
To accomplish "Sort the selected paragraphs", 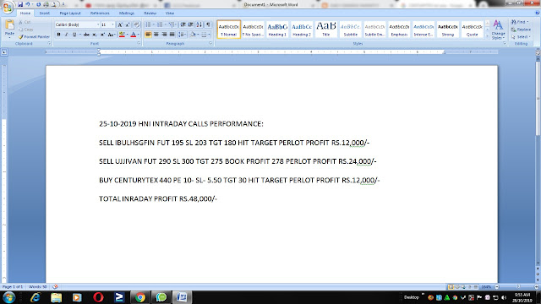I will coord(199,24).
